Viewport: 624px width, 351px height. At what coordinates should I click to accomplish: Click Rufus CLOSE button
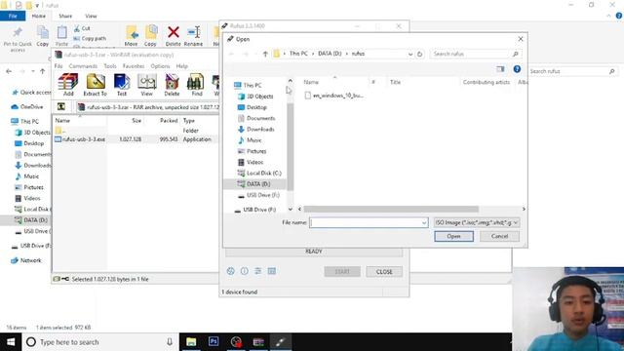384,271
